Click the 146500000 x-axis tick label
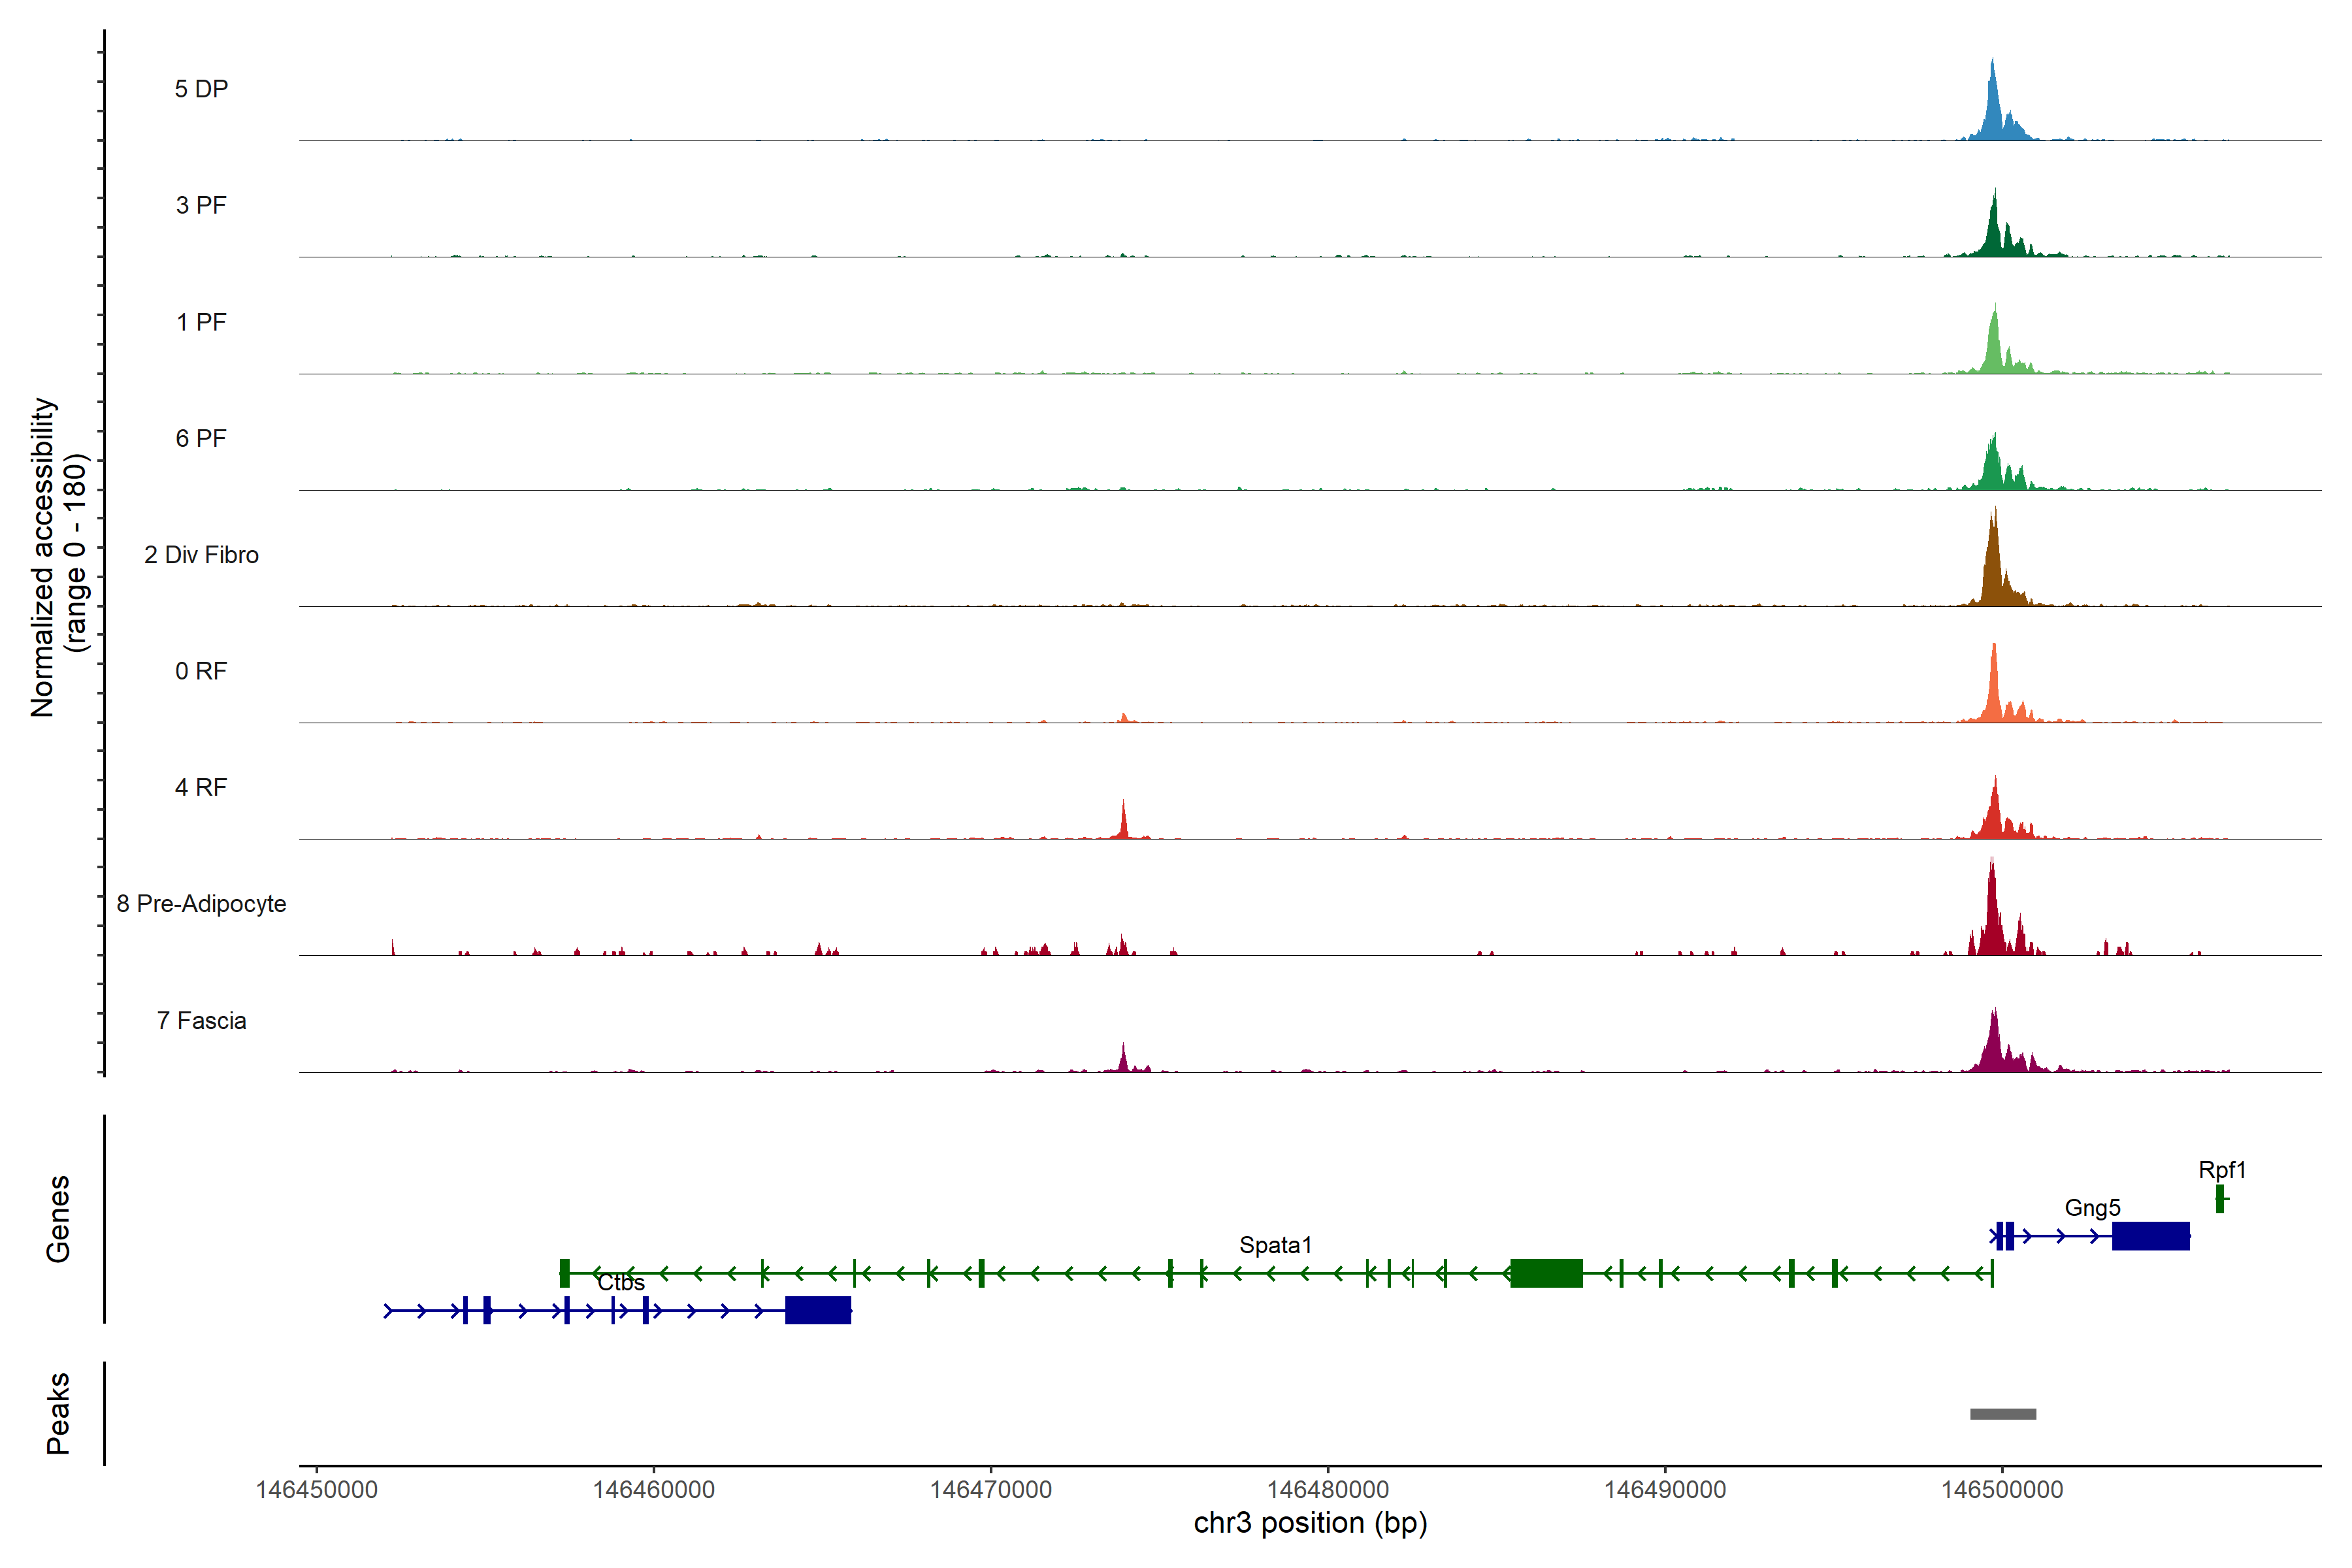Image resolution: width=2352 pixels, height=1568 pixels. point(2002,1489)
